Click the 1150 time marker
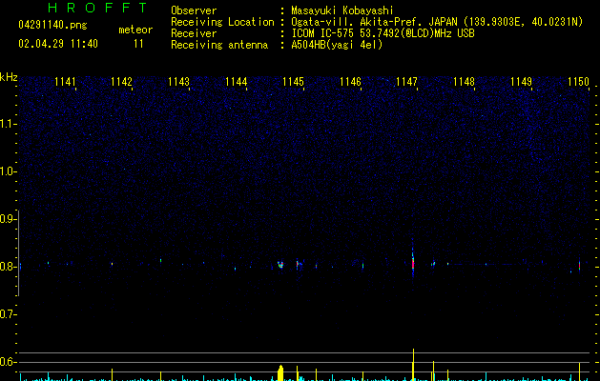600x381 pixels. point(578,82)
